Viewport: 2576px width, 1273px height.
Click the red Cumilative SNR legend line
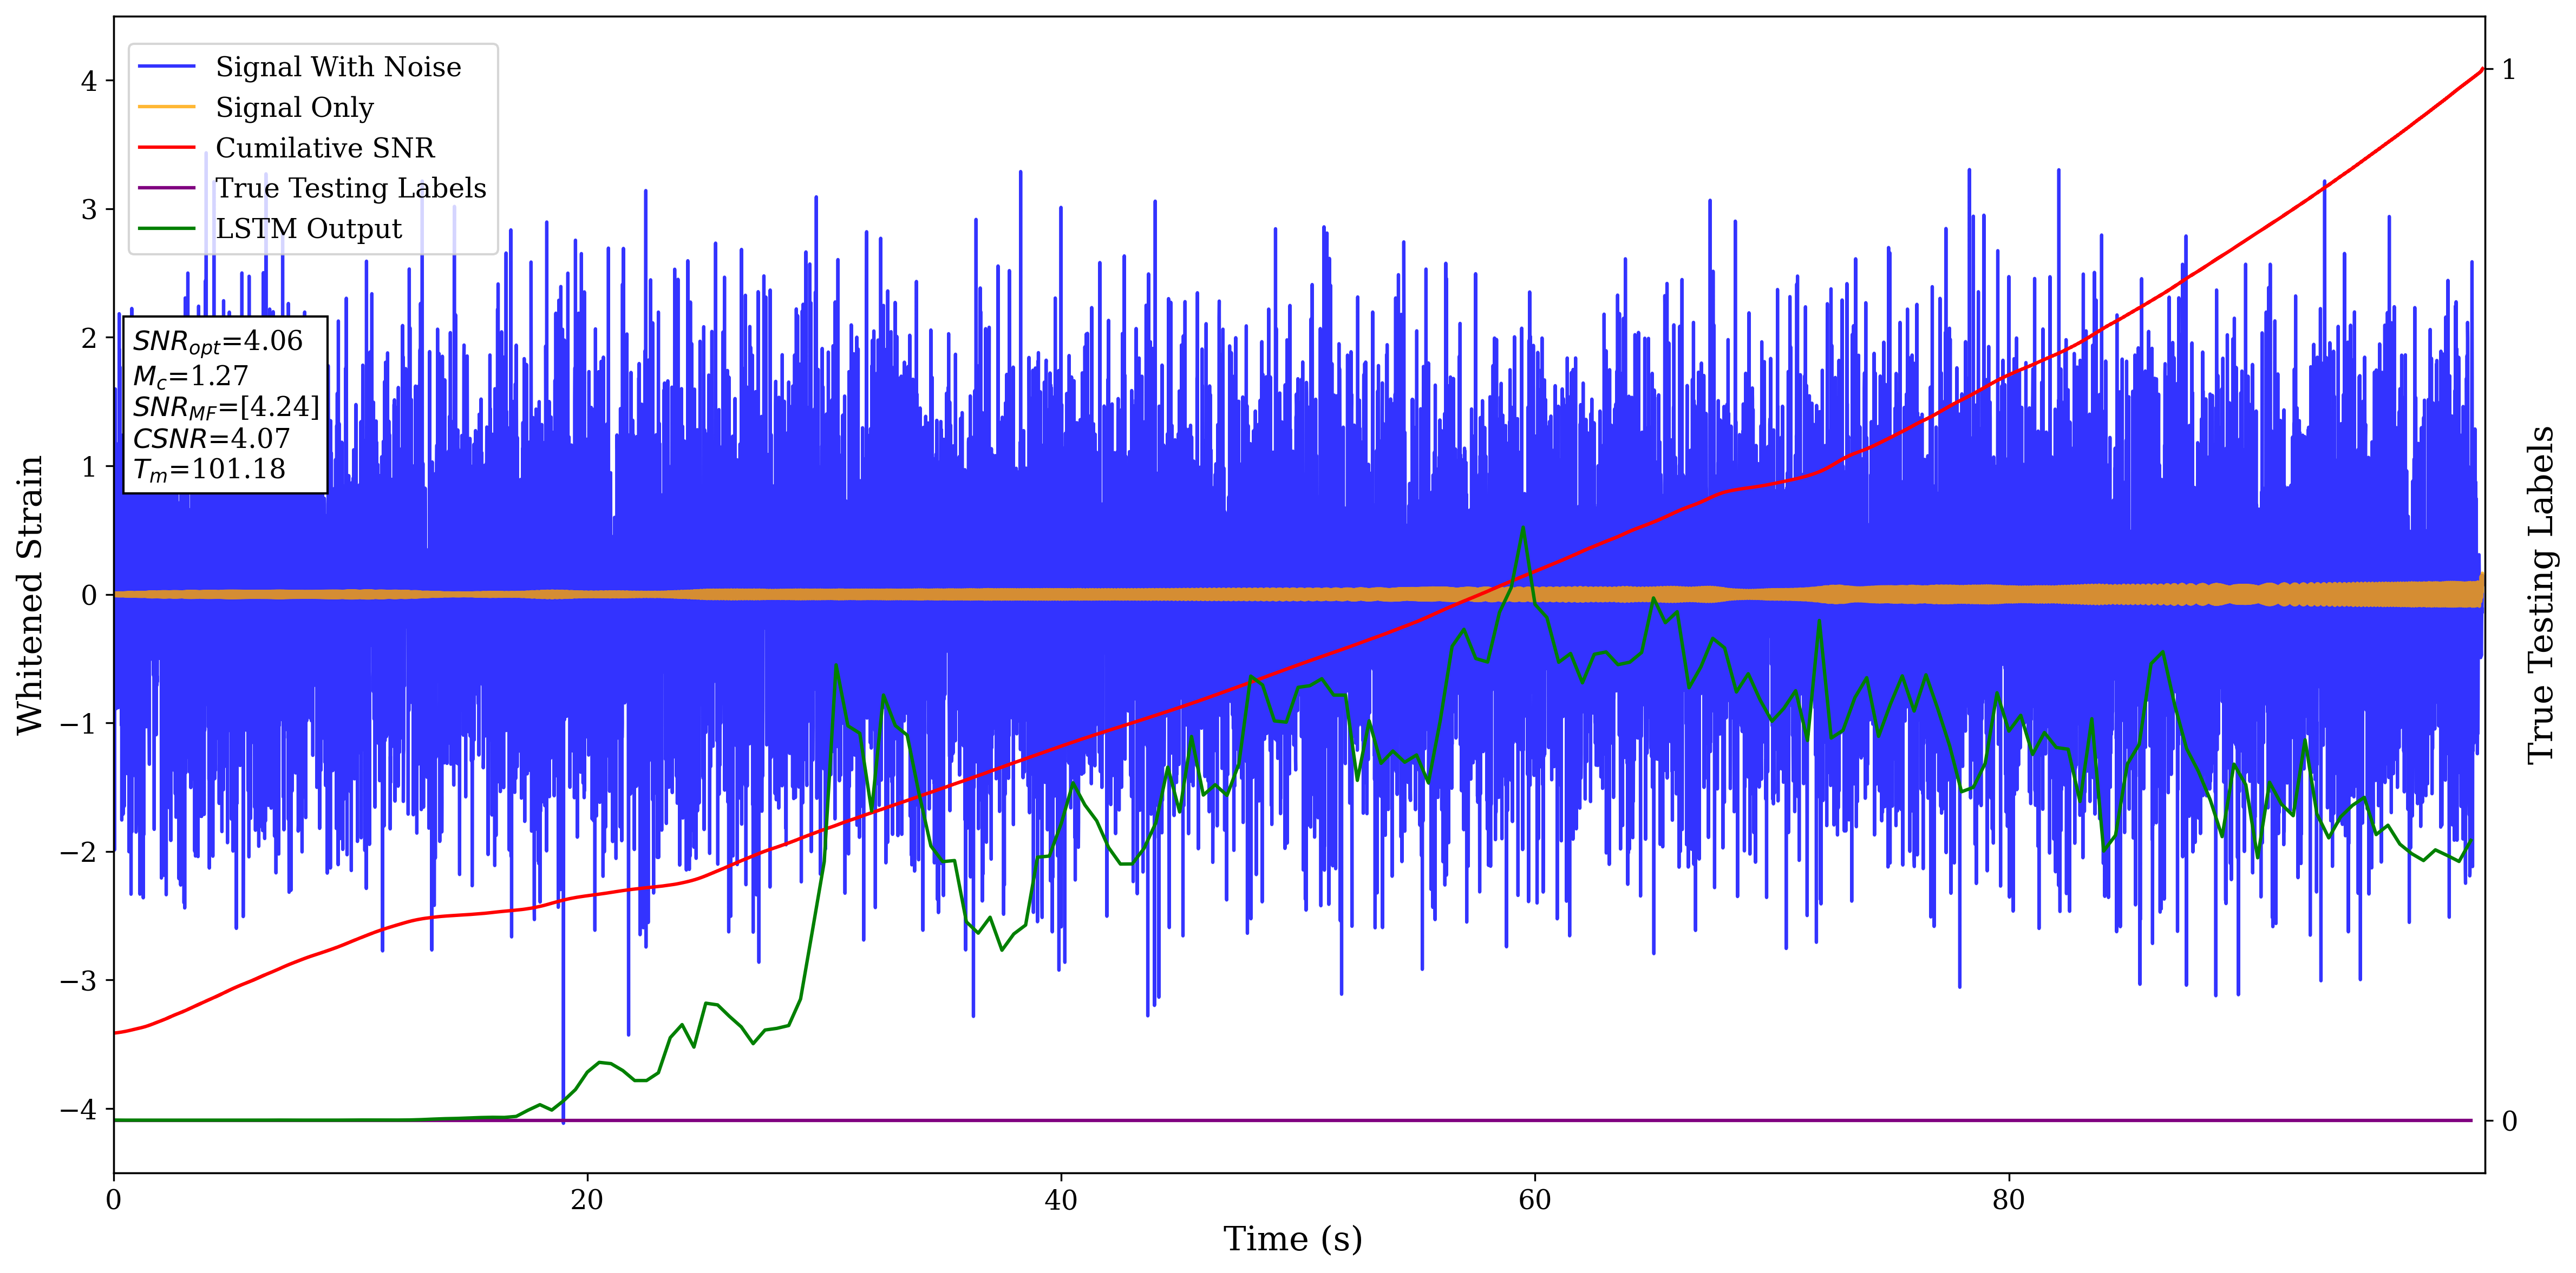[166, 148]
